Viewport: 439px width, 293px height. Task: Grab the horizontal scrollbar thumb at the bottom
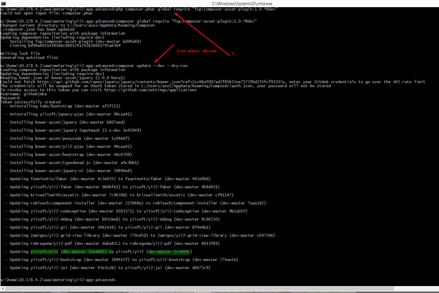[200, 288]
